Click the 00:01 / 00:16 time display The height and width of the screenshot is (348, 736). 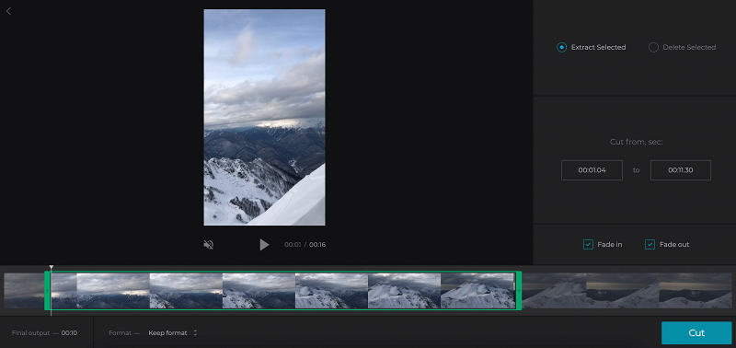click(305, 245)
